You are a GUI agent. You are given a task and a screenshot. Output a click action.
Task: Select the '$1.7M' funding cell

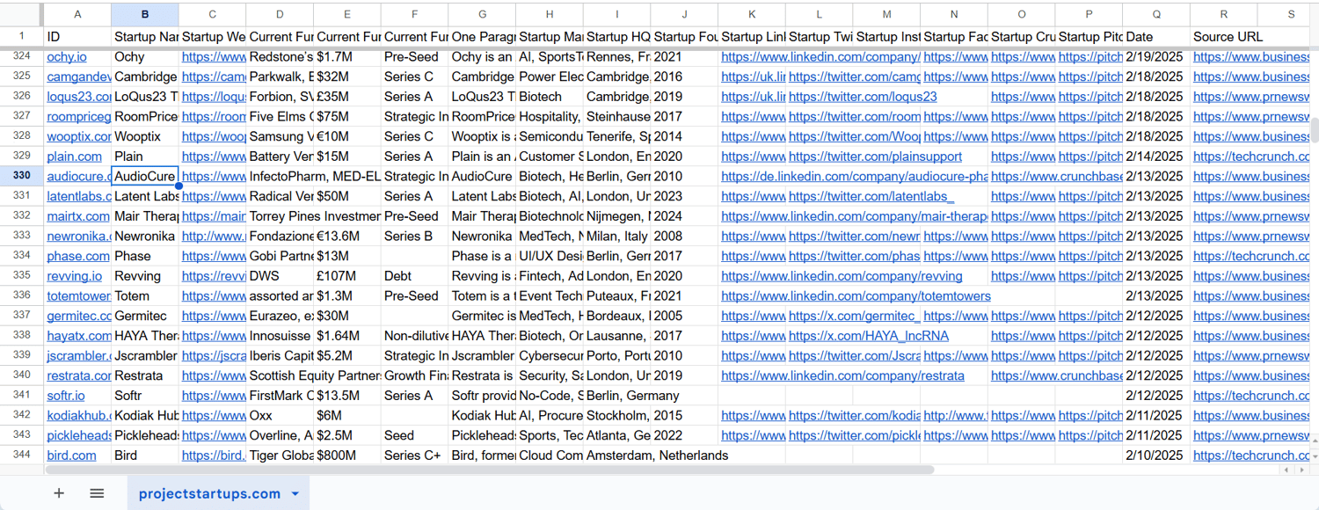pos(347,56)
